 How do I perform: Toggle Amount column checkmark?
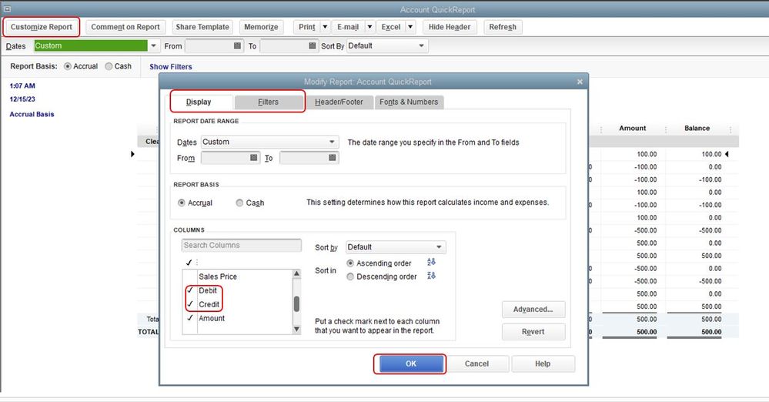tap(190, 317)
